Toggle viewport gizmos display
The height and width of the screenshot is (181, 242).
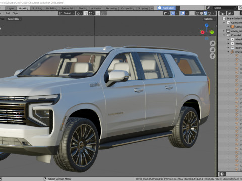pyautogui.click(x=173, y=13)
